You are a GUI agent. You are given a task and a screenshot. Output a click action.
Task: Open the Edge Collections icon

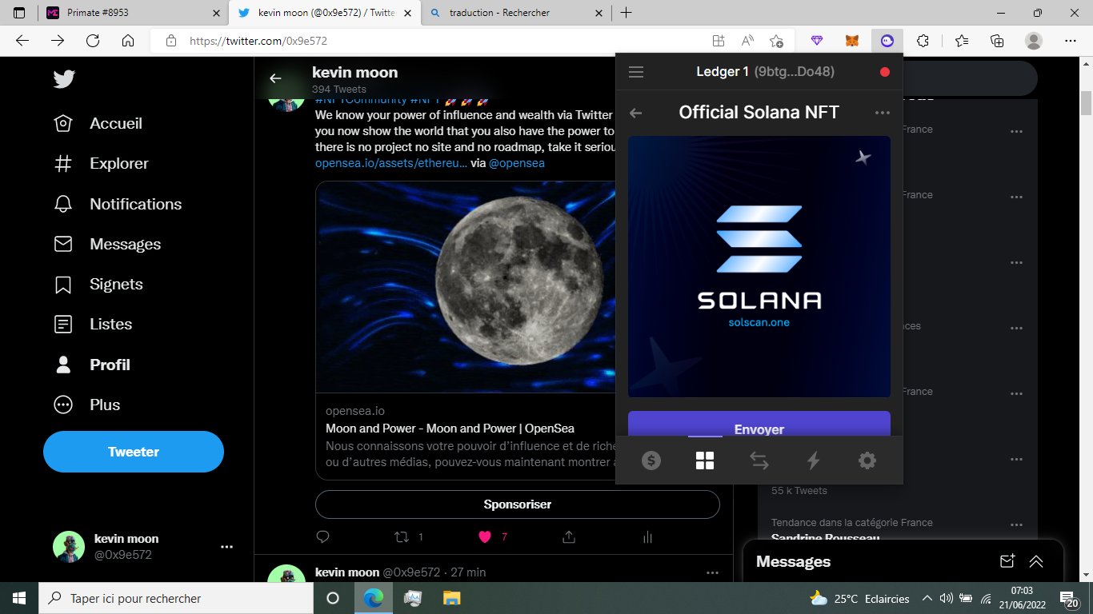click(x=997, y=40)
